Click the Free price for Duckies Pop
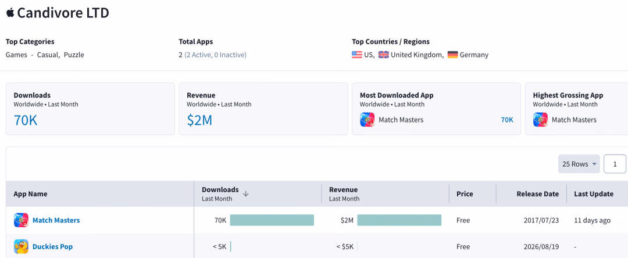The width and height of the screenshot is (628, 258). click(x=463, y=246)
